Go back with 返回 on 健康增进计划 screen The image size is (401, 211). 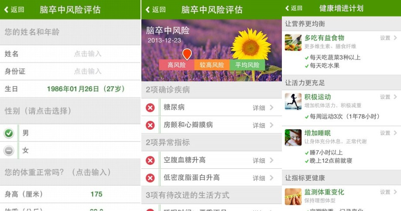coord(294,8)
